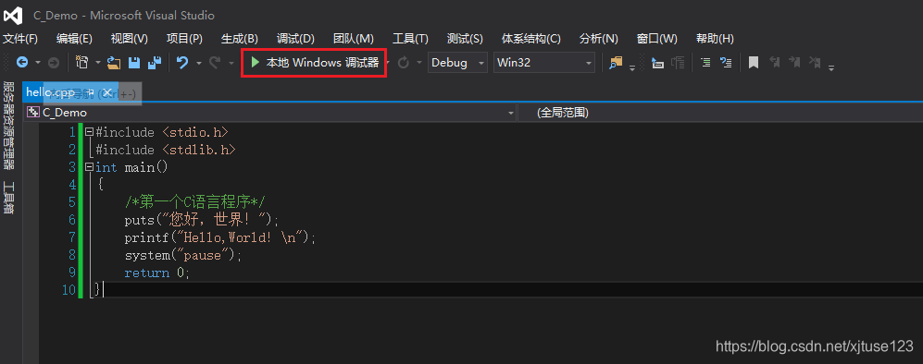The height and width of the screenshot is (364, 923).
Task: Click the Open File folder icon
Action: tap(113, 62)
